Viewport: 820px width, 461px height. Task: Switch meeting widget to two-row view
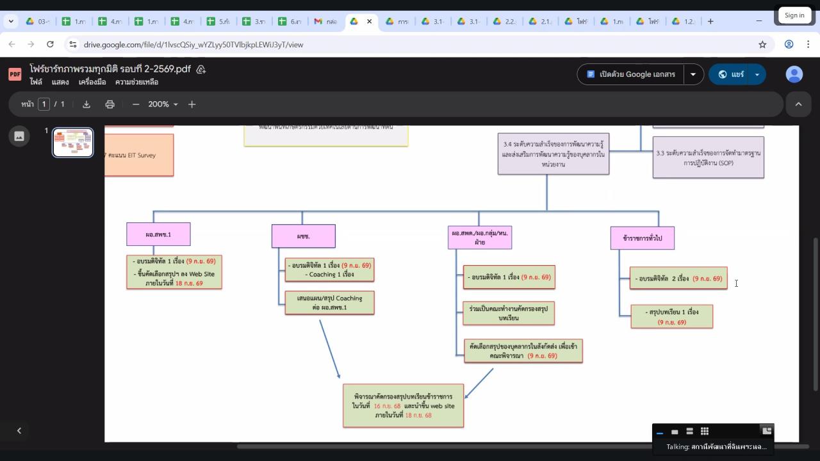point(689,432)
